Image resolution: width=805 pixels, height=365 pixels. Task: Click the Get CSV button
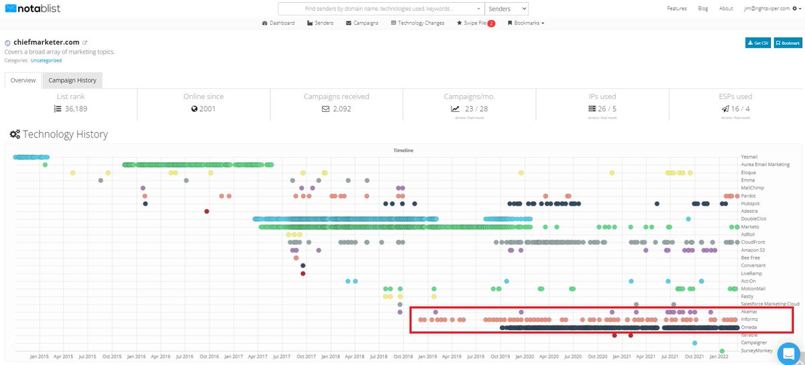pos(757,43)
